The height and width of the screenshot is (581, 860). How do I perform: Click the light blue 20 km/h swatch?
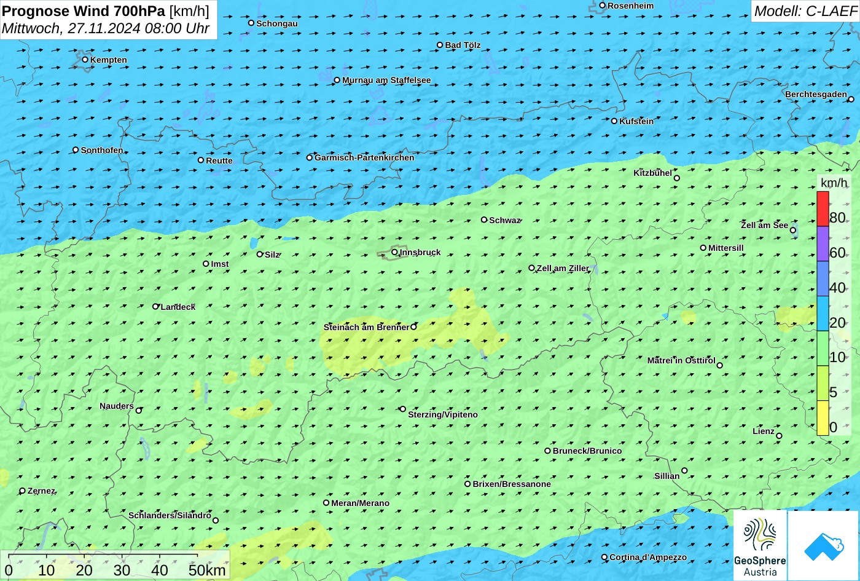tap(823, 314)
